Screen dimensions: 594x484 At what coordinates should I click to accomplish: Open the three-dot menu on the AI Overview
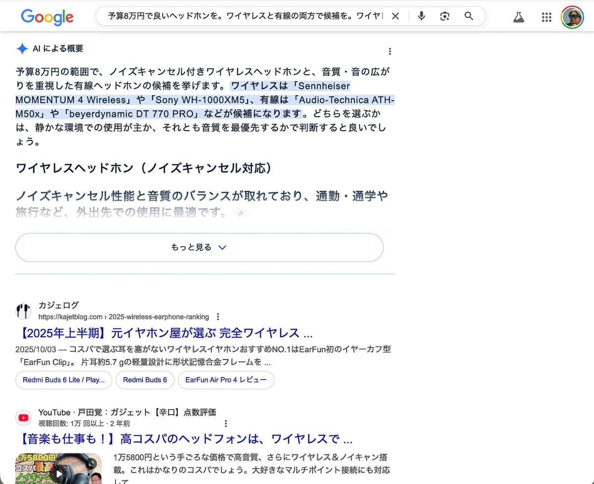coord(390,50)
